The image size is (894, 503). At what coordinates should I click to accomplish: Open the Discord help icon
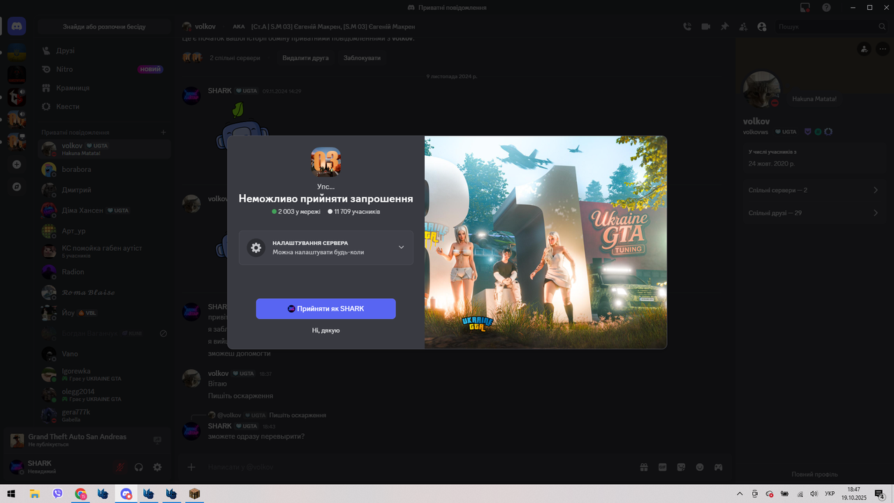pos(827,8)
